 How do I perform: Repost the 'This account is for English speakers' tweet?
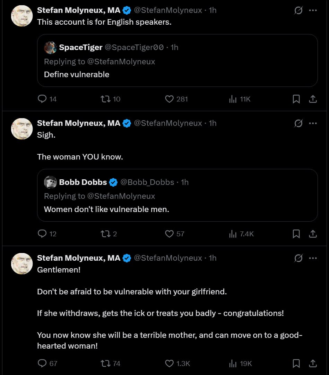coord(110,99)
